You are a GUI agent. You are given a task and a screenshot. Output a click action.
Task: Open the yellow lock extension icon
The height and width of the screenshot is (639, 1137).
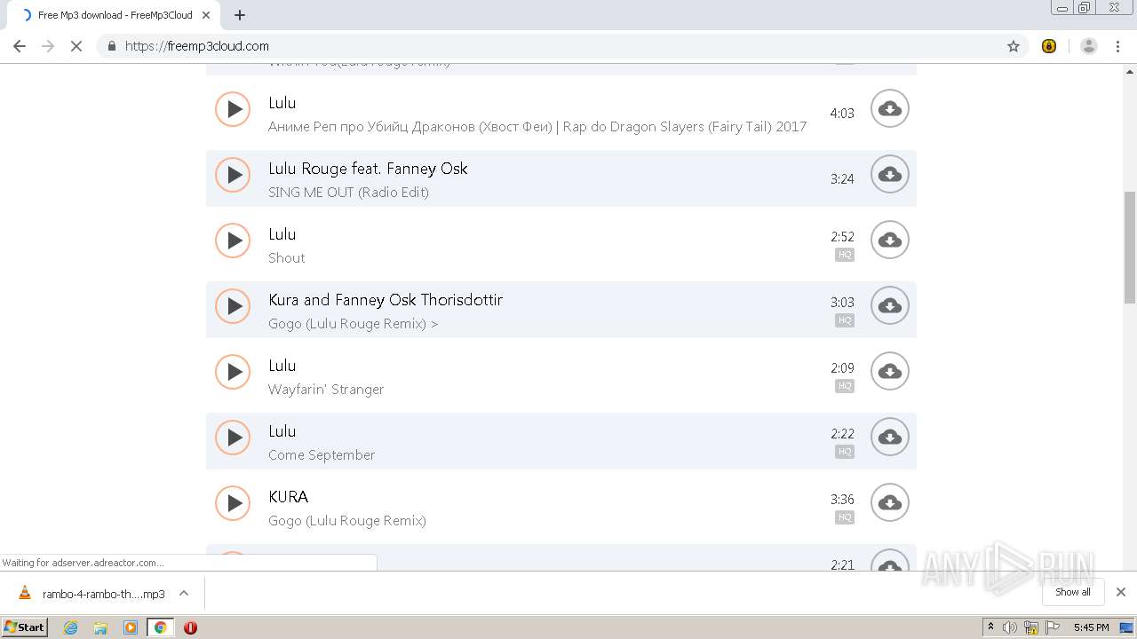tap(1049, 46)
